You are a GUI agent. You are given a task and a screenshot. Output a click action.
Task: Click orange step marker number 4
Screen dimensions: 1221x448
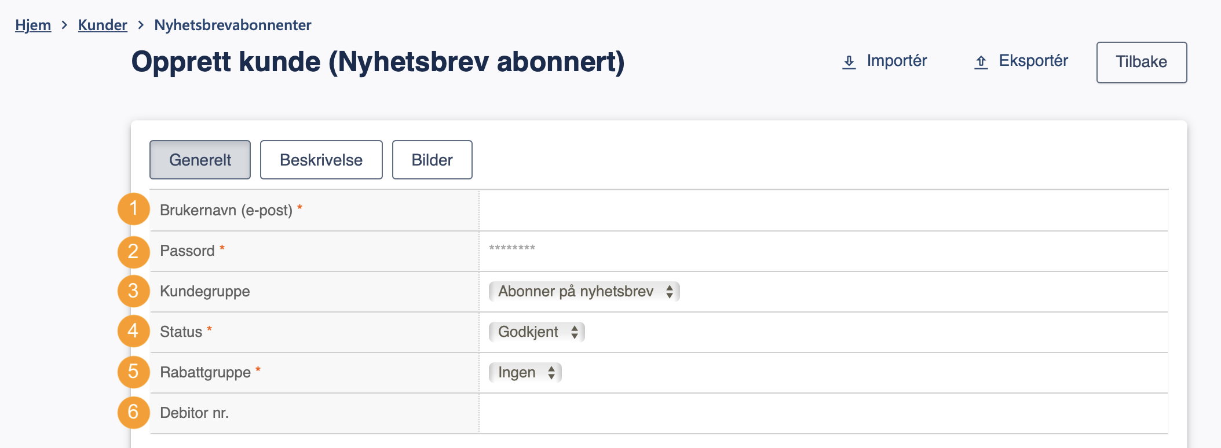(133, 331)
